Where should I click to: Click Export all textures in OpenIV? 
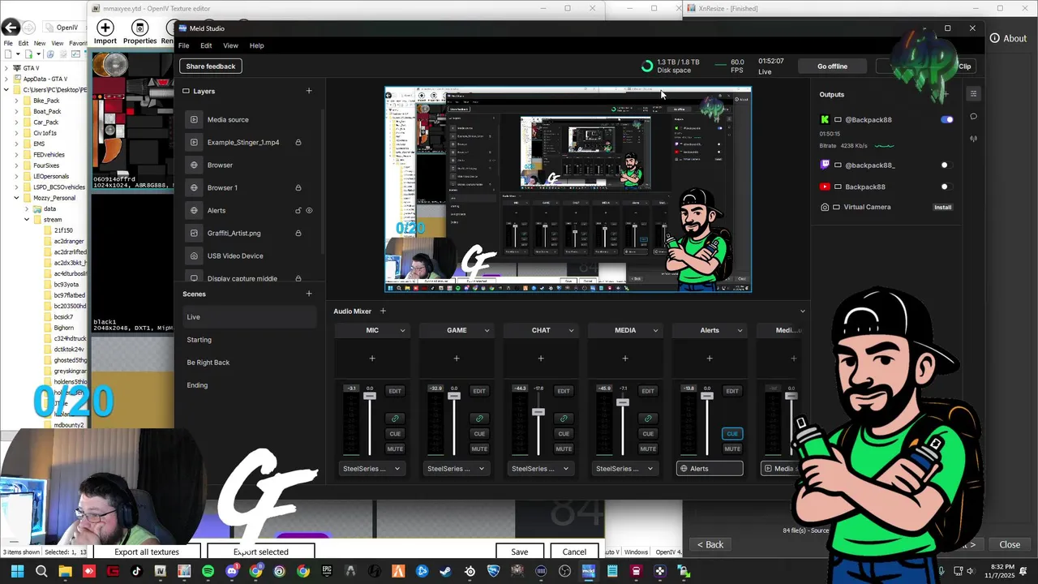click(x=147, y=552)
